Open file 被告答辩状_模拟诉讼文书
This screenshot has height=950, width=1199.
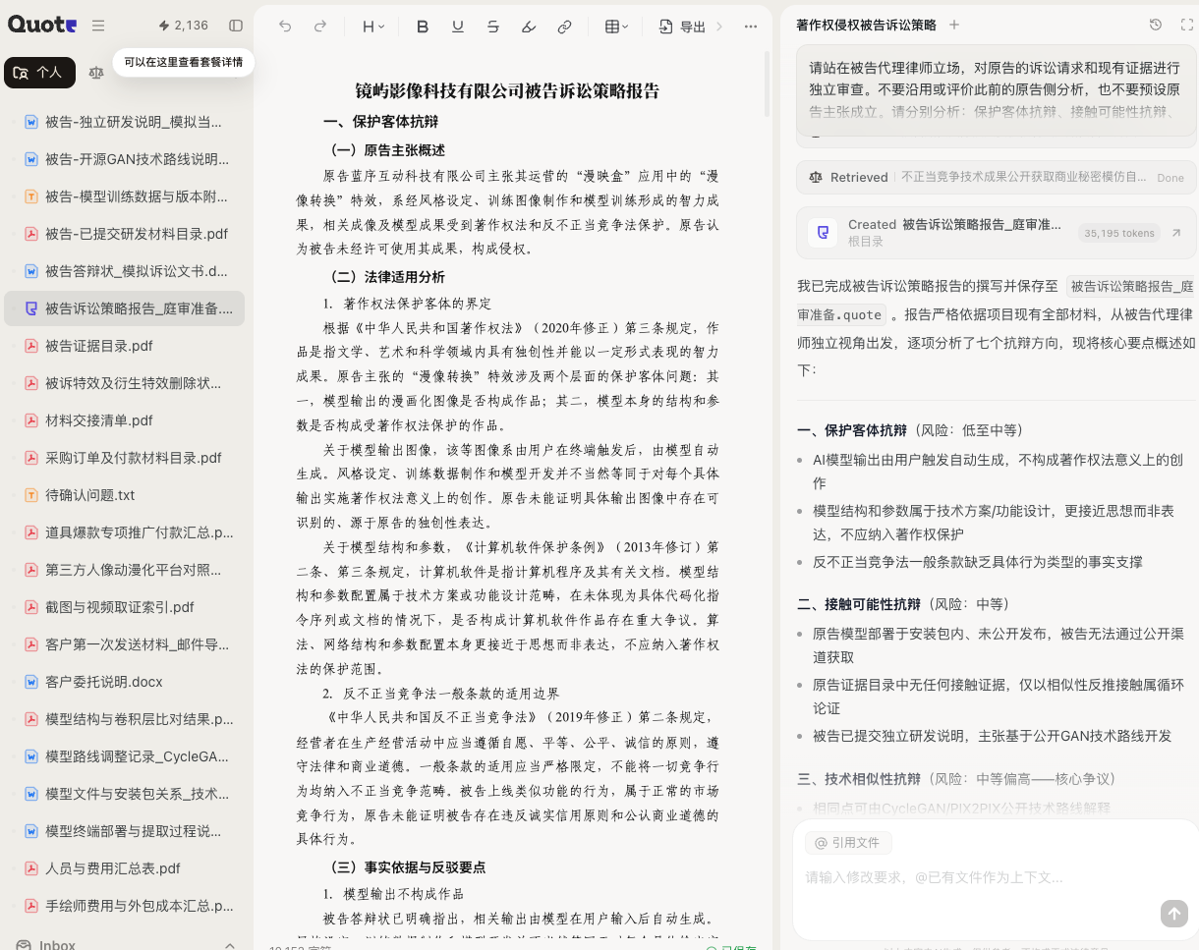click(124, 271)
